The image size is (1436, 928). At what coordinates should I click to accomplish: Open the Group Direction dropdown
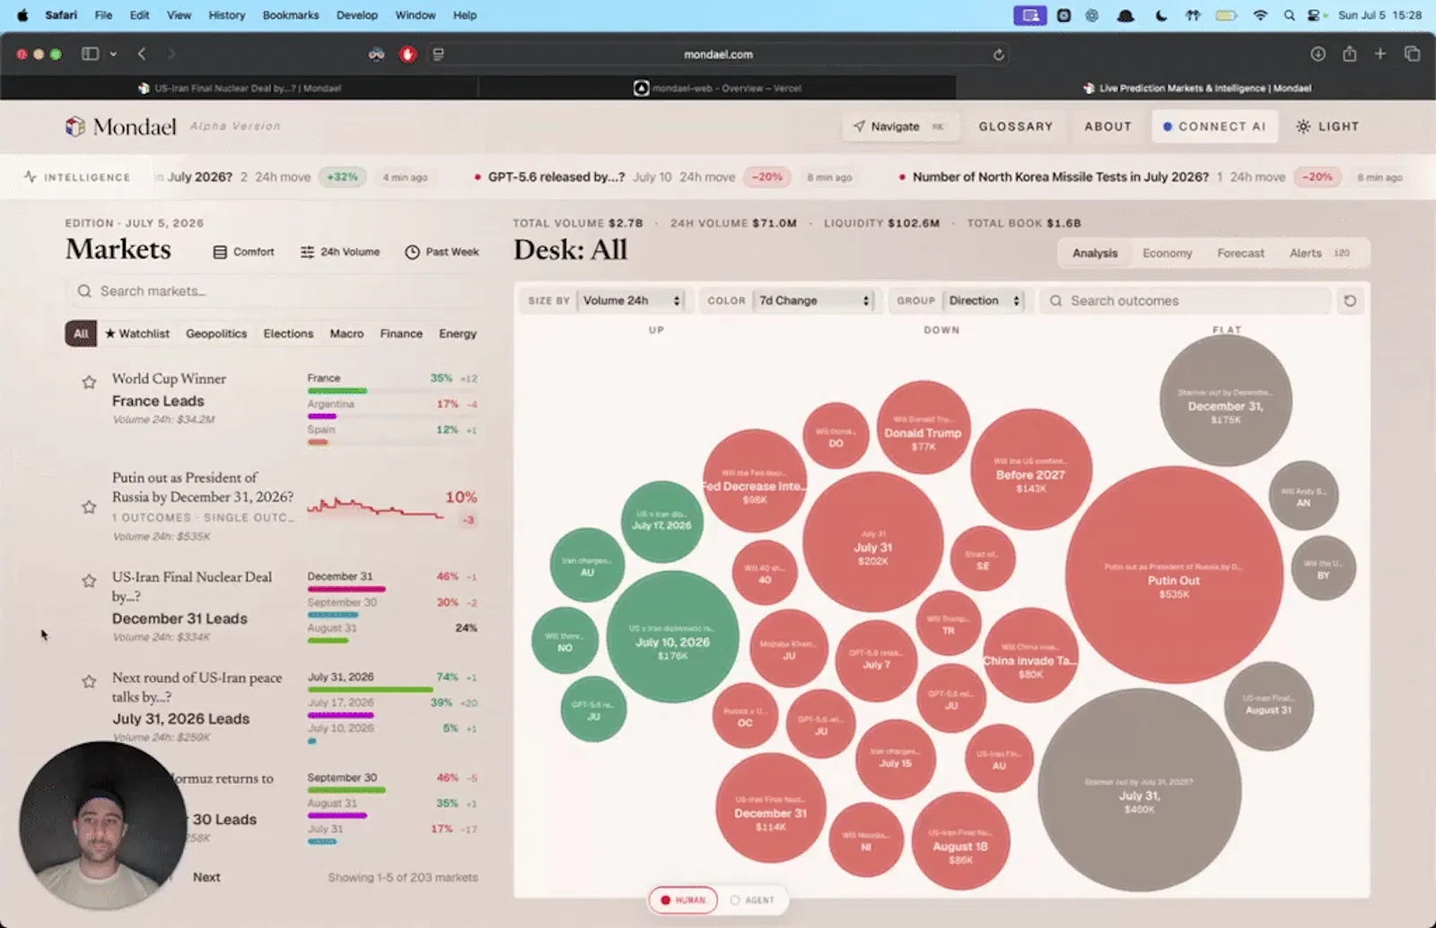click(985, 301)
